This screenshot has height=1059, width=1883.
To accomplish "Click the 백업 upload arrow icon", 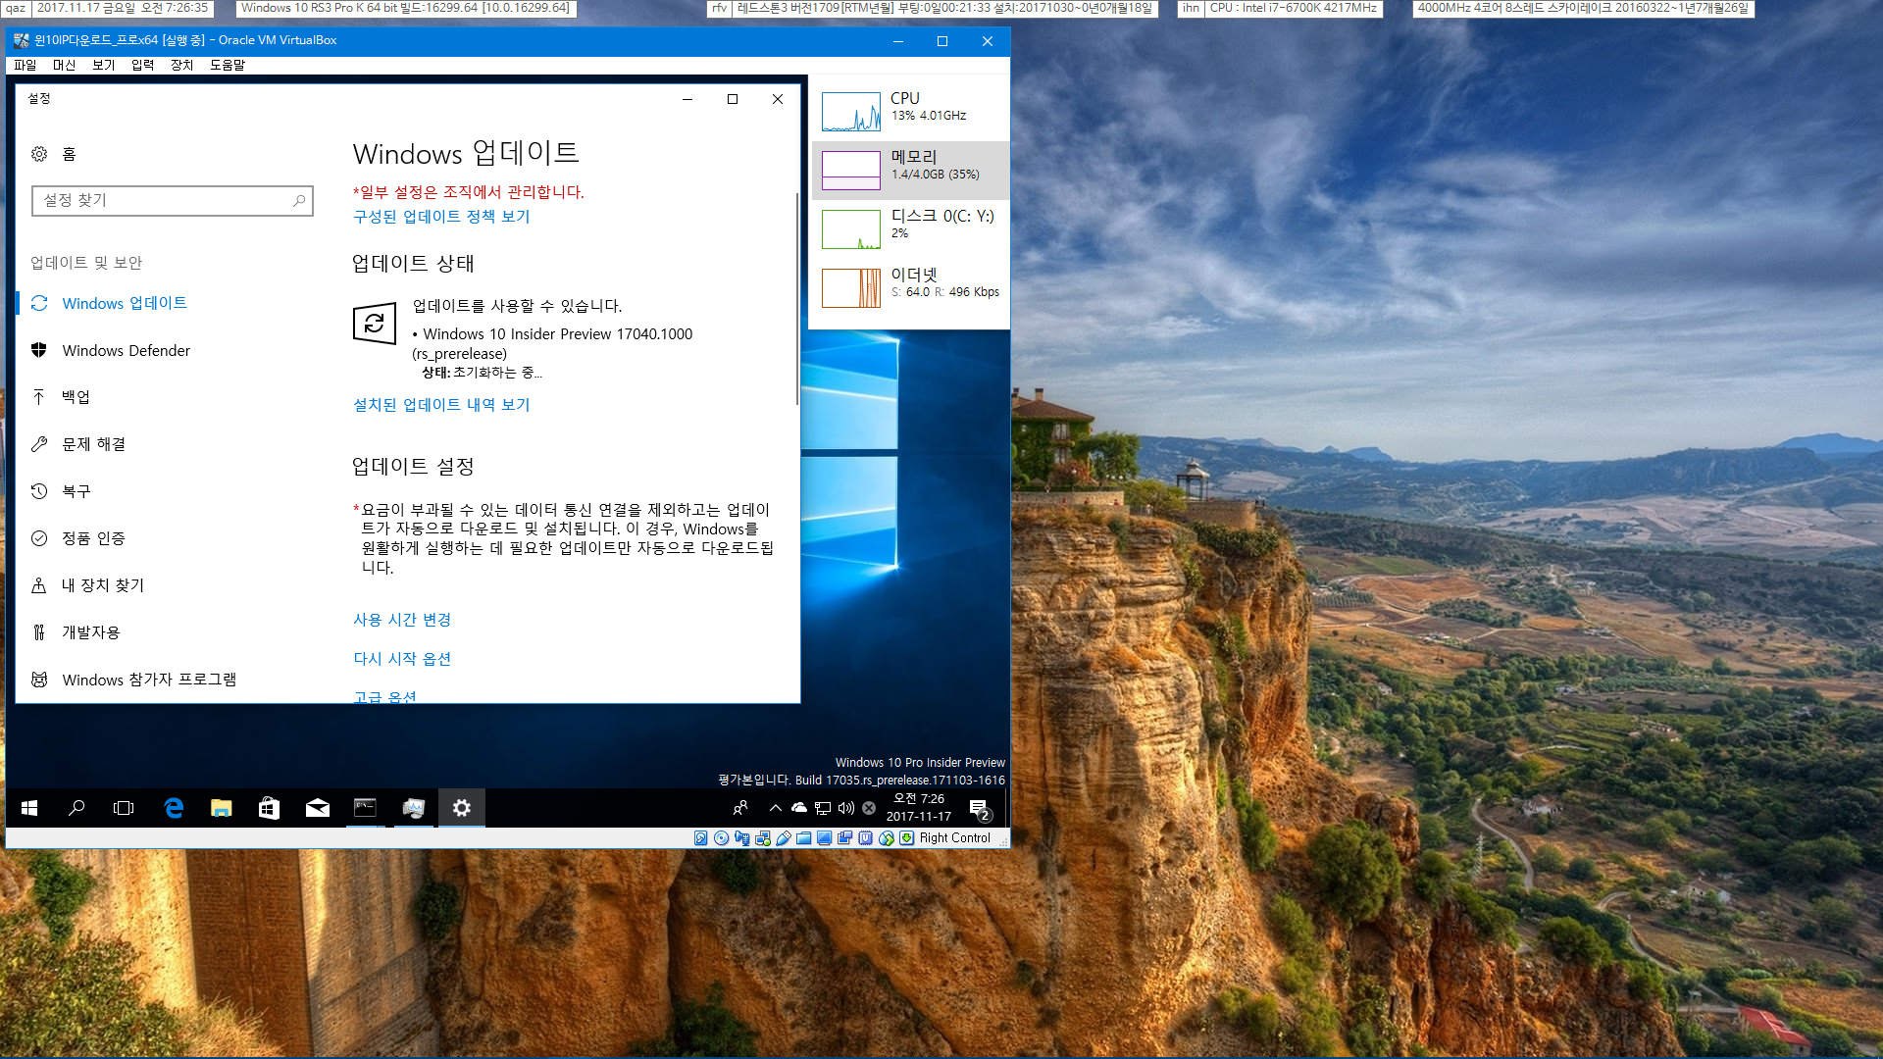I will pos(39,397).
